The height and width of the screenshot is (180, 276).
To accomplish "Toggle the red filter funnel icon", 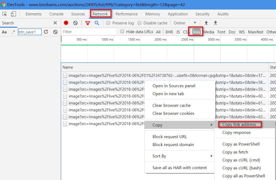I will (x=88, y=23).
